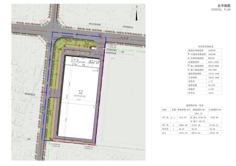
Task: Select the 5/-1 floors cell
Action: click(173, 118)
